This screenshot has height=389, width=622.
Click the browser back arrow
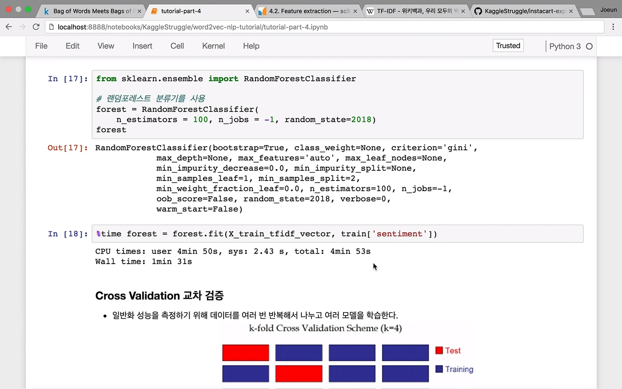[x=9, y=27]
